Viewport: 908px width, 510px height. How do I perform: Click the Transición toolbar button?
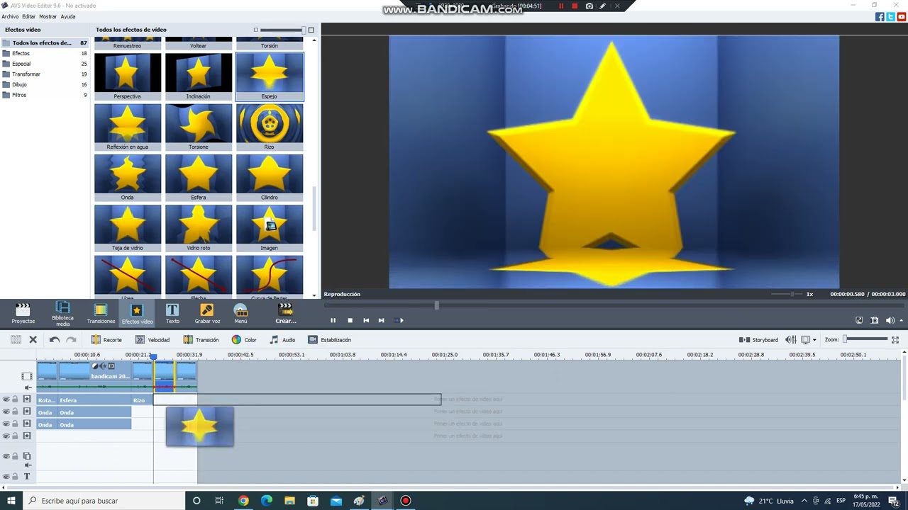pyautogui.click(x=201, y=339)
